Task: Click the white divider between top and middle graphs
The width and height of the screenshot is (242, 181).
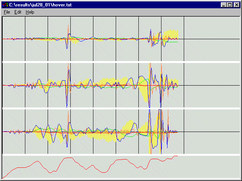Action: [x=121, y=62]
